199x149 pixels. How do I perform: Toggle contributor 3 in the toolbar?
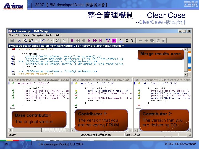[x=132, y=40]
